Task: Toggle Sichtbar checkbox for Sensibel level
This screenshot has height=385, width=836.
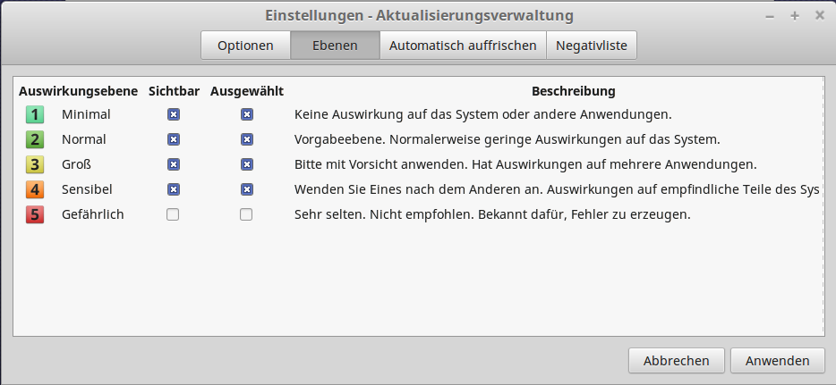Action: pyautogui.click(x=174, y=189)
